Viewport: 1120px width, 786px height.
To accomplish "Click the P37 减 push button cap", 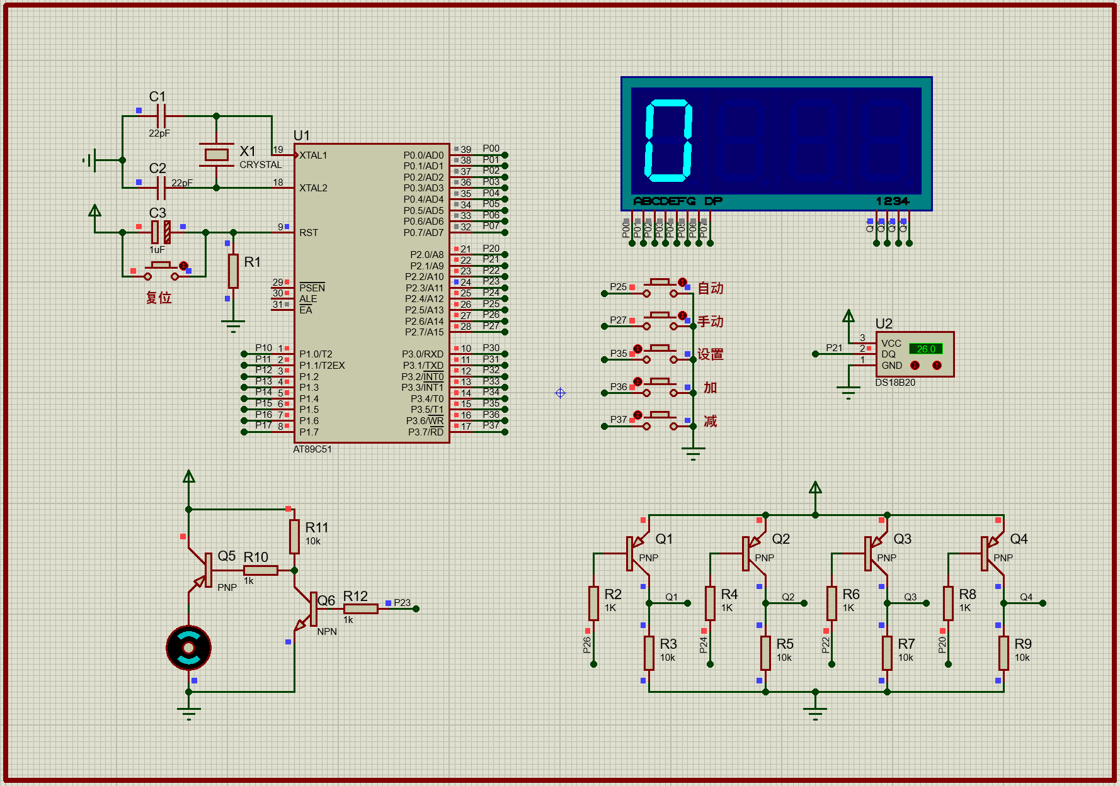I will click(660, 415).
